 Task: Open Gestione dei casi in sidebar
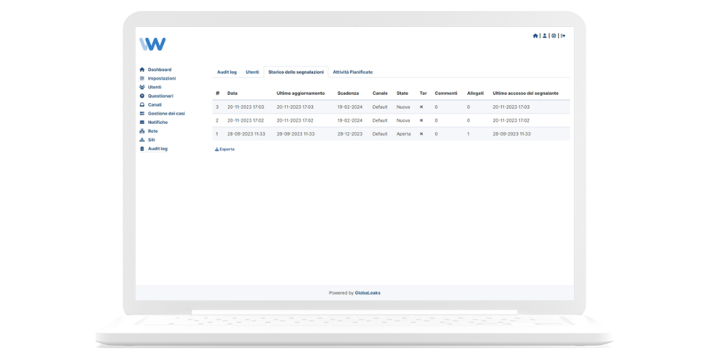click(166, 113)
